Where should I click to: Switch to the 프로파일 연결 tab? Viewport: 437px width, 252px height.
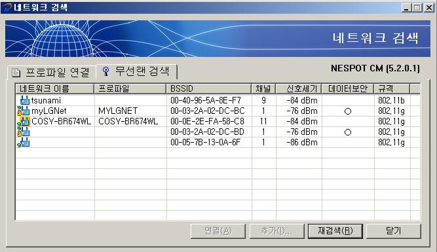point(51,73)
